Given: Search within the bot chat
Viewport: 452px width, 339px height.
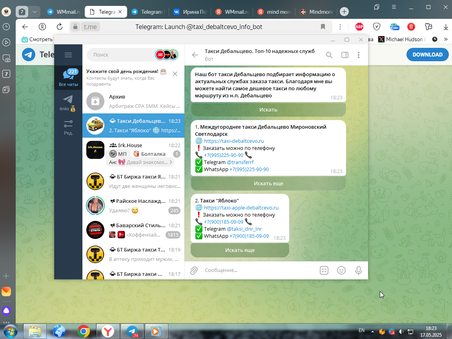Looking at the screenshot, I should 329,55.
